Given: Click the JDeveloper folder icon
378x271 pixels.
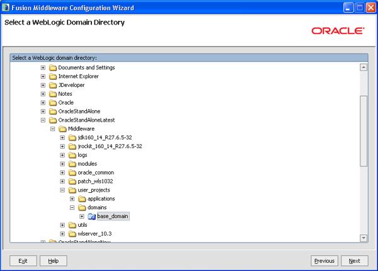Looking at the screenshot, I should point(53,85).
